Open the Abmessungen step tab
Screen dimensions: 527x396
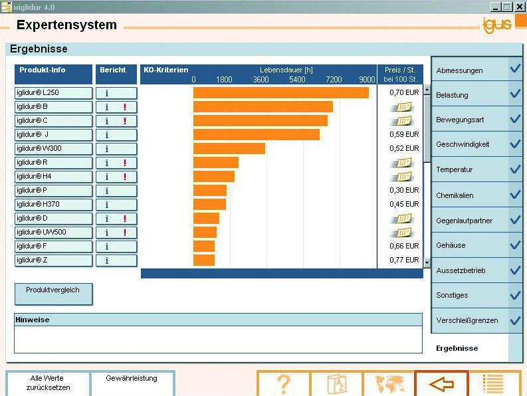pos(476,69)
